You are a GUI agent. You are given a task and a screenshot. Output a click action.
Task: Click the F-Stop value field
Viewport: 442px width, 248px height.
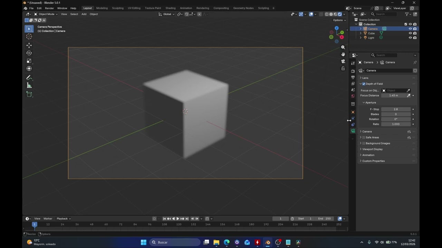[396, 109]
